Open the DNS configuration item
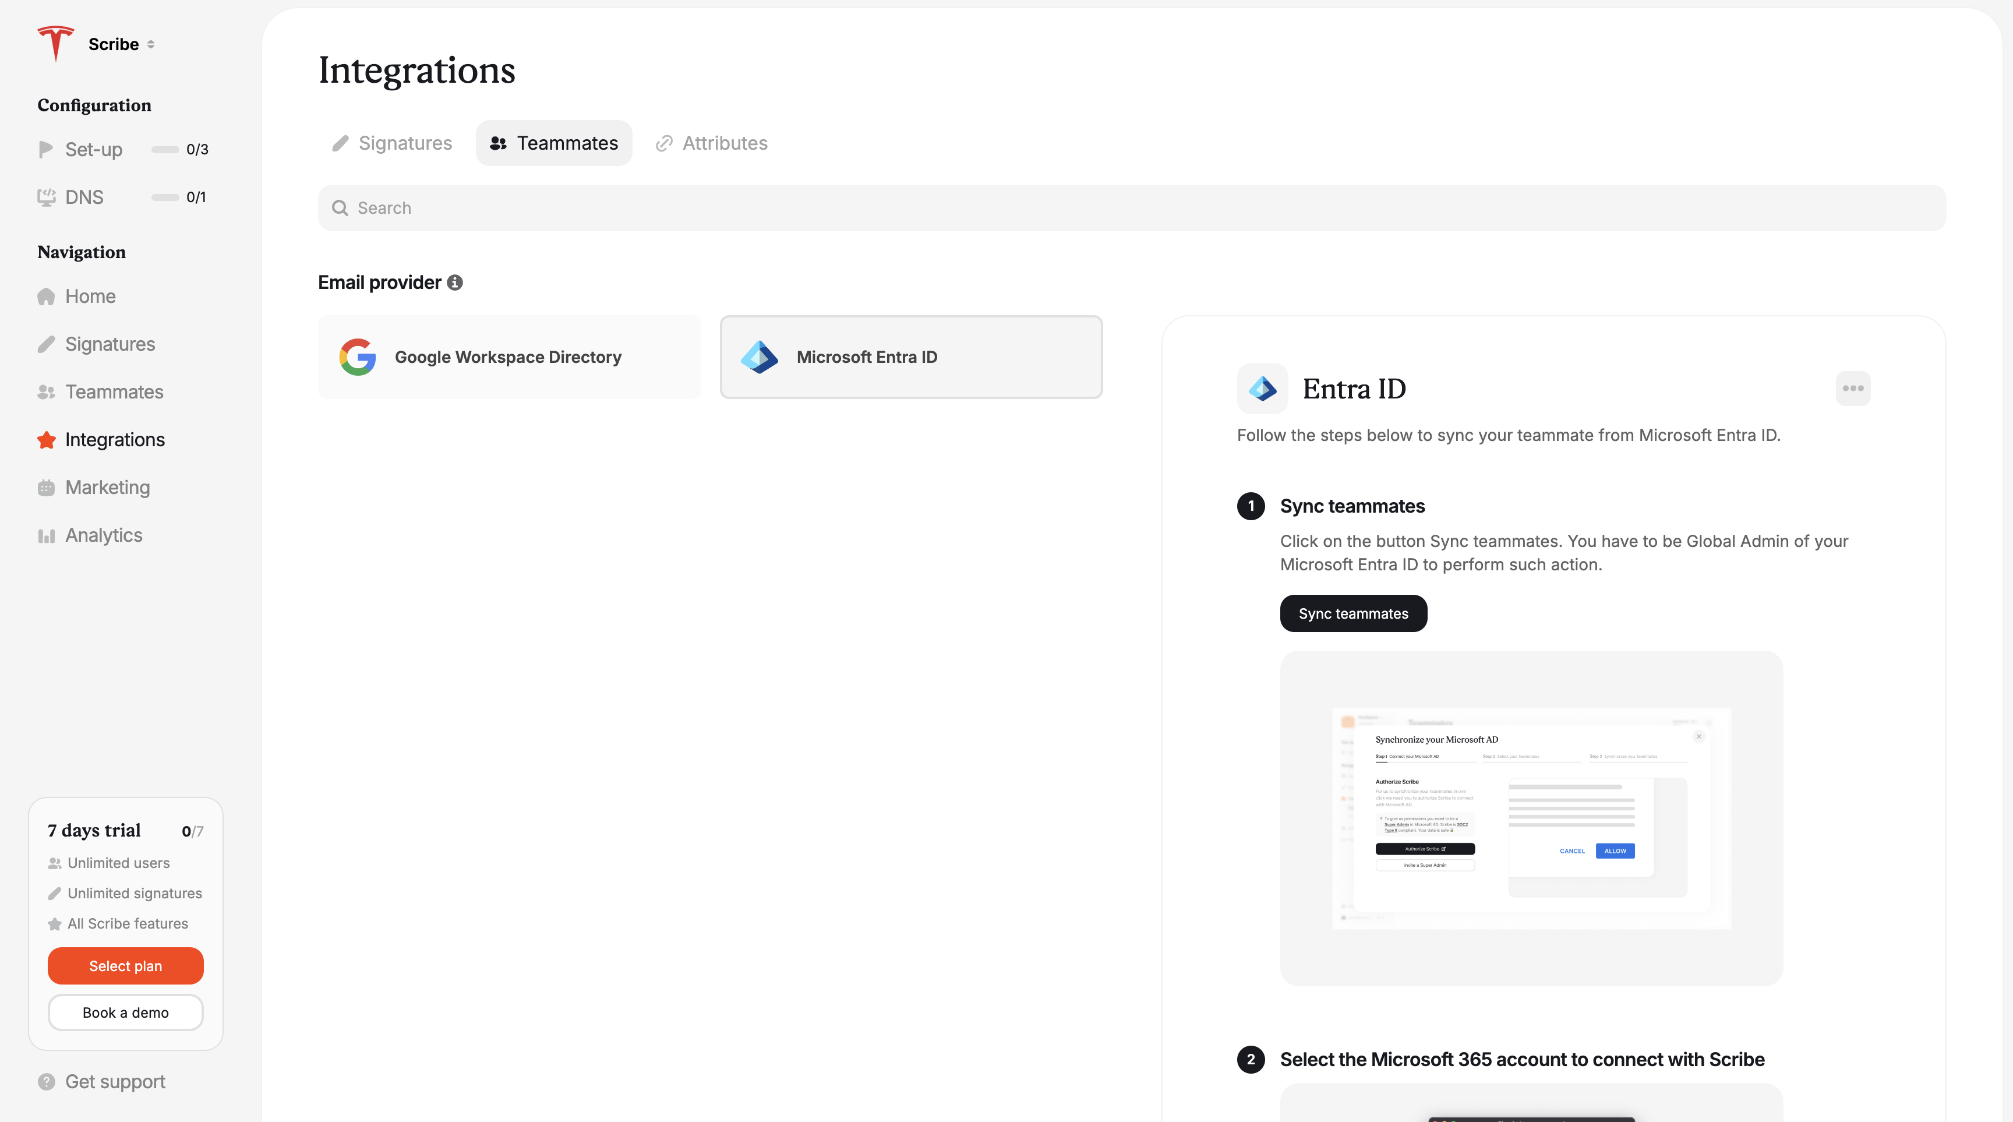The height and width of the screenshot is (1122, 2013). [84, 197]
